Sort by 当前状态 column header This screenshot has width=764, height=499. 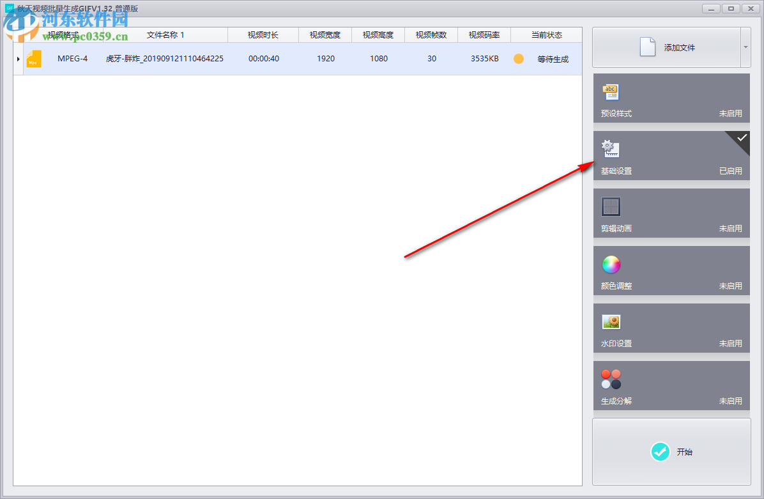pyautogui.click(x=547, y=35)
